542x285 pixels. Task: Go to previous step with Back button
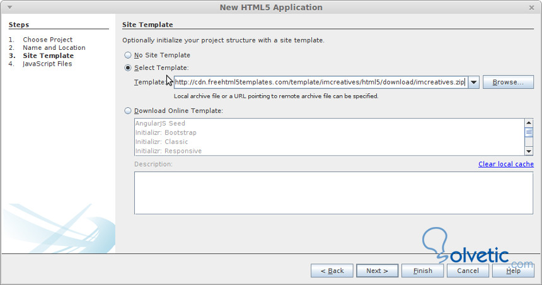(332, 270)
